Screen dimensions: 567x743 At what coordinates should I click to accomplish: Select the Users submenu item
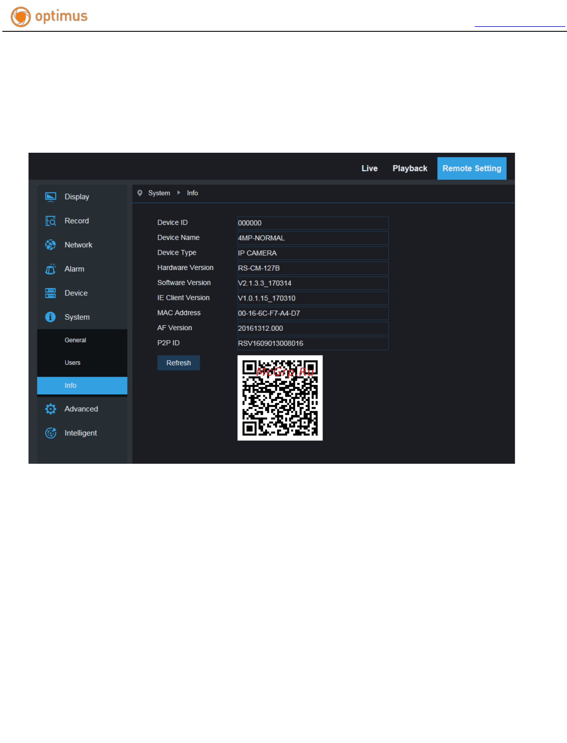point(82,363)
